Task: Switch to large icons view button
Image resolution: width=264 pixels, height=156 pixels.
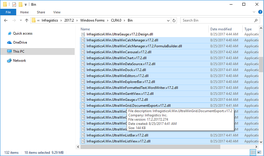Action: pos(259,152)
